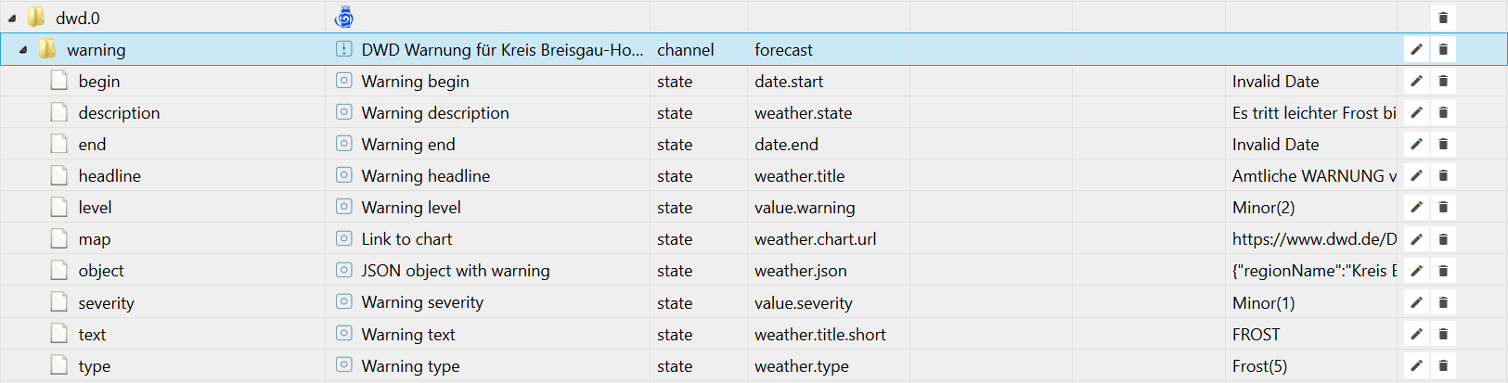Click Invalid Date value of begin

(x=1275, y=82)
